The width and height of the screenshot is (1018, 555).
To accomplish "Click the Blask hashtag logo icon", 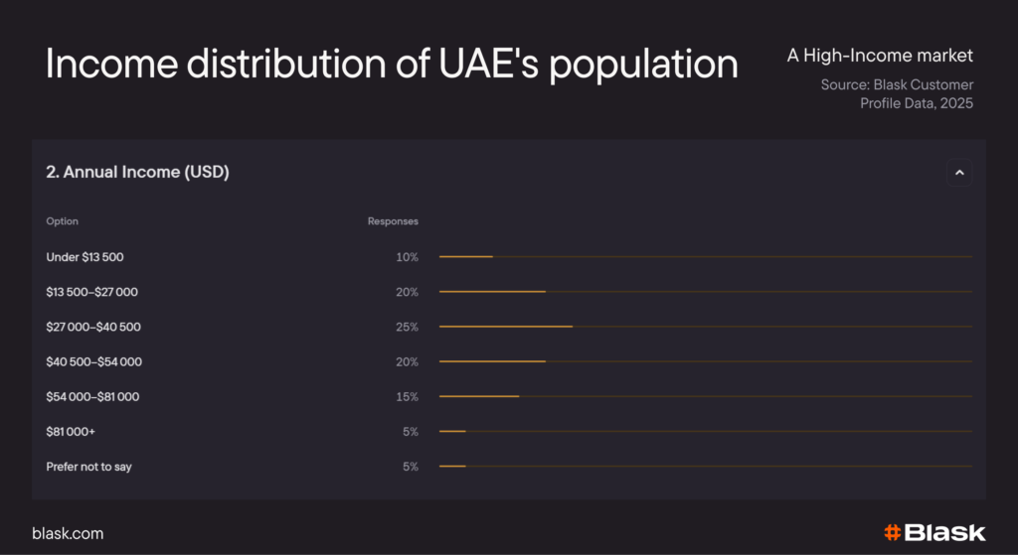I will pos(892,533).
